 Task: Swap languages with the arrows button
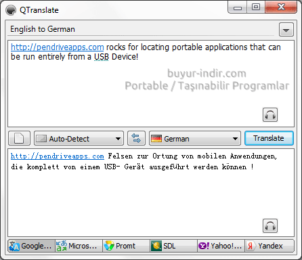pyautogui.click(x=136, y=138)
